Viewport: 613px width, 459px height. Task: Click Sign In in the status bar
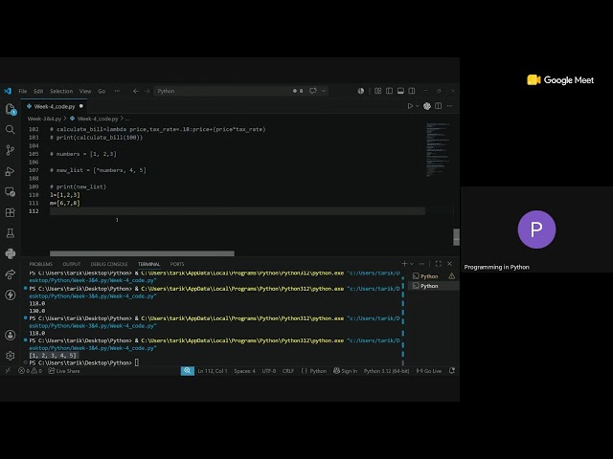(x=345, y=371)
